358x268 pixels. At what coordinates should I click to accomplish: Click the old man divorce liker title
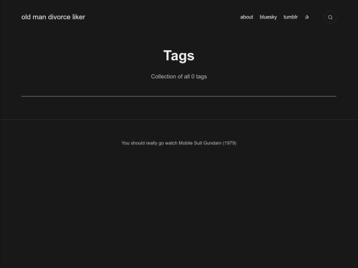53,17
